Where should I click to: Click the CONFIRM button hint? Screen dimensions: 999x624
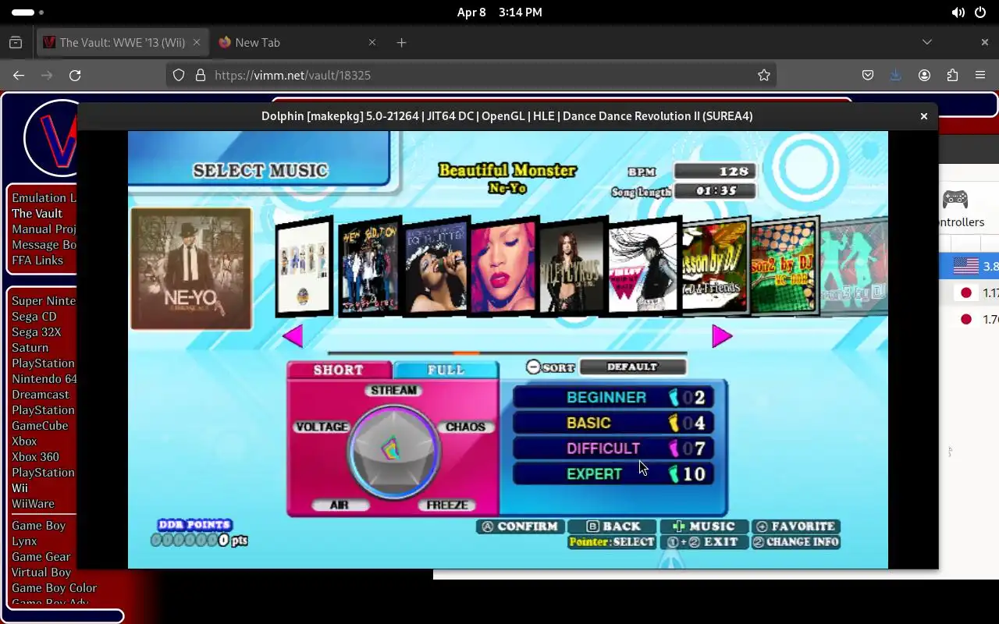pyautogui.click(x=520, y=526)
